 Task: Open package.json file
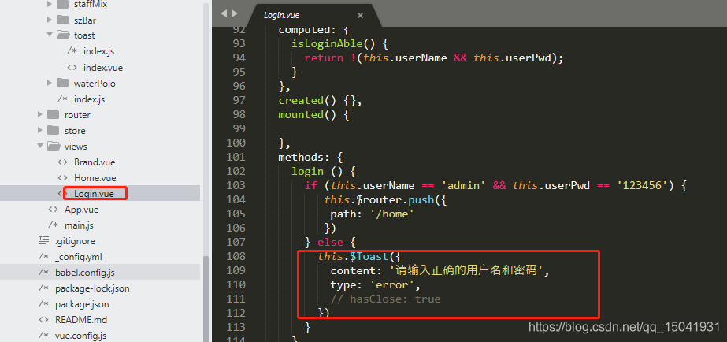point(82,304)
